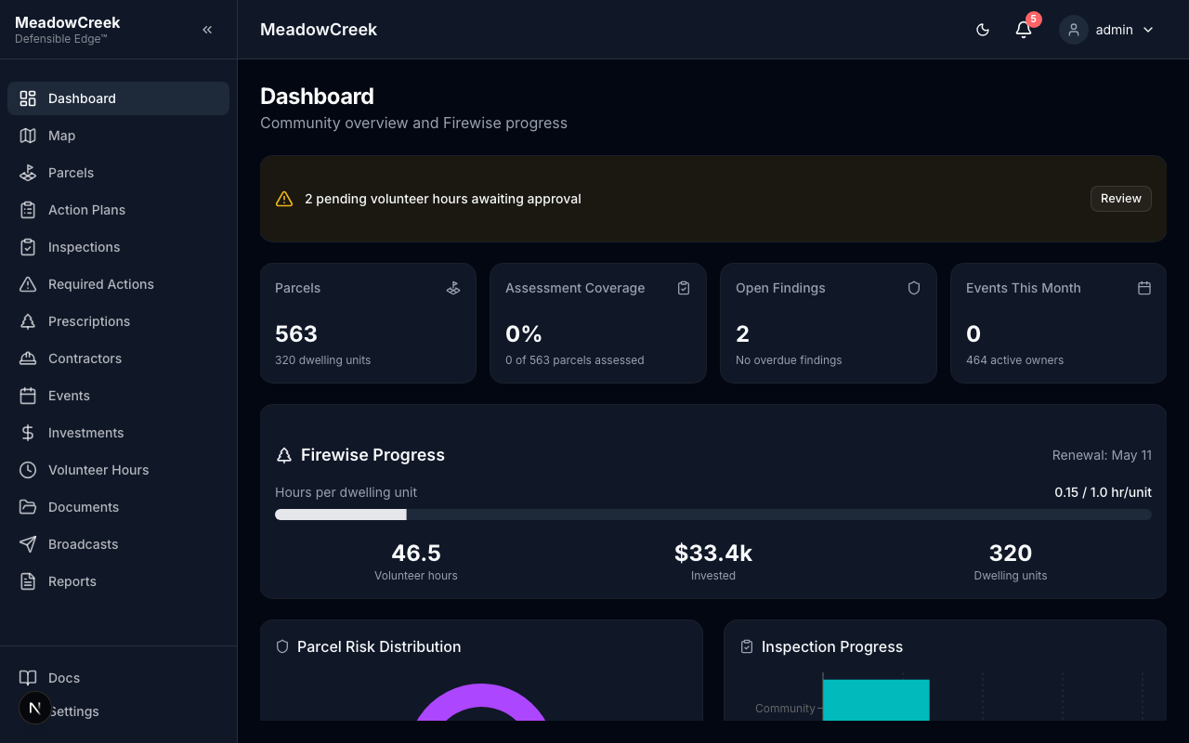This screenshot has width=1189, height=743.
Task: Click 'No overdue findings' text
Action: [x=789, y=360]
